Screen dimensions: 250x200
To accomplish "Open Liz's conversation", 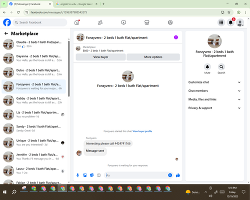I will coord(33,114).
